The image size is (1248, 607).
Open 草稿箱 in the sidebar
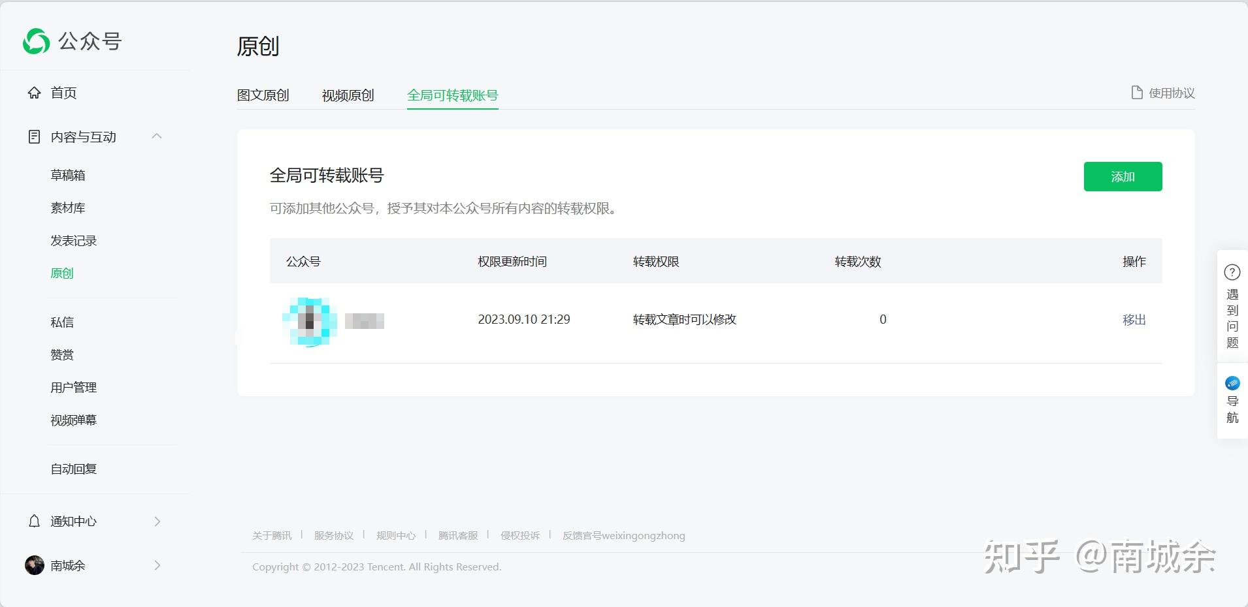68,175
